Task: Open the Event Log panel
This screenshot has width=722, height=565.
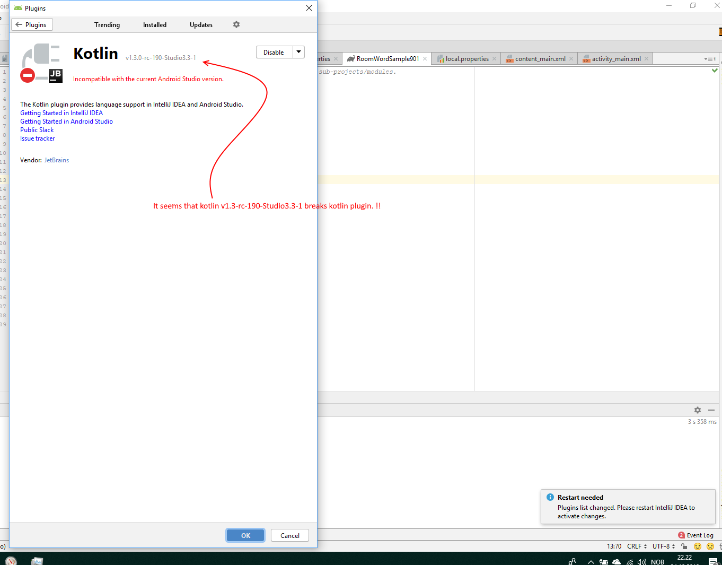Action: click(x=696, y=535)
